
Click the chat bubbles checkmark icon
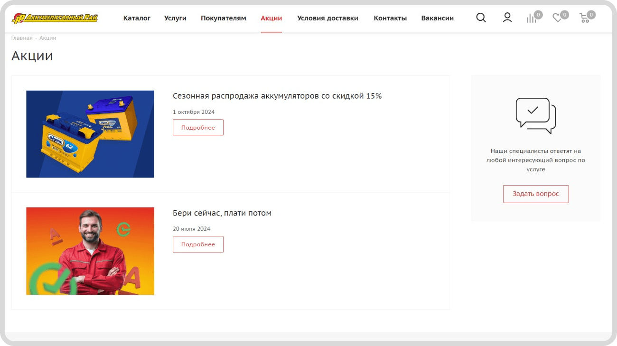535,116
